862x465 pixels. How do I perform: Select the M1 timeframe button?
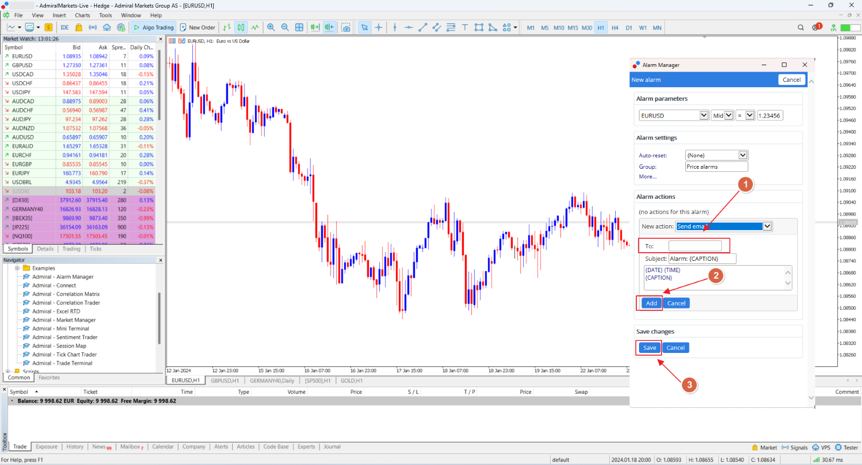pyautogui.click(x=531, y=27)
